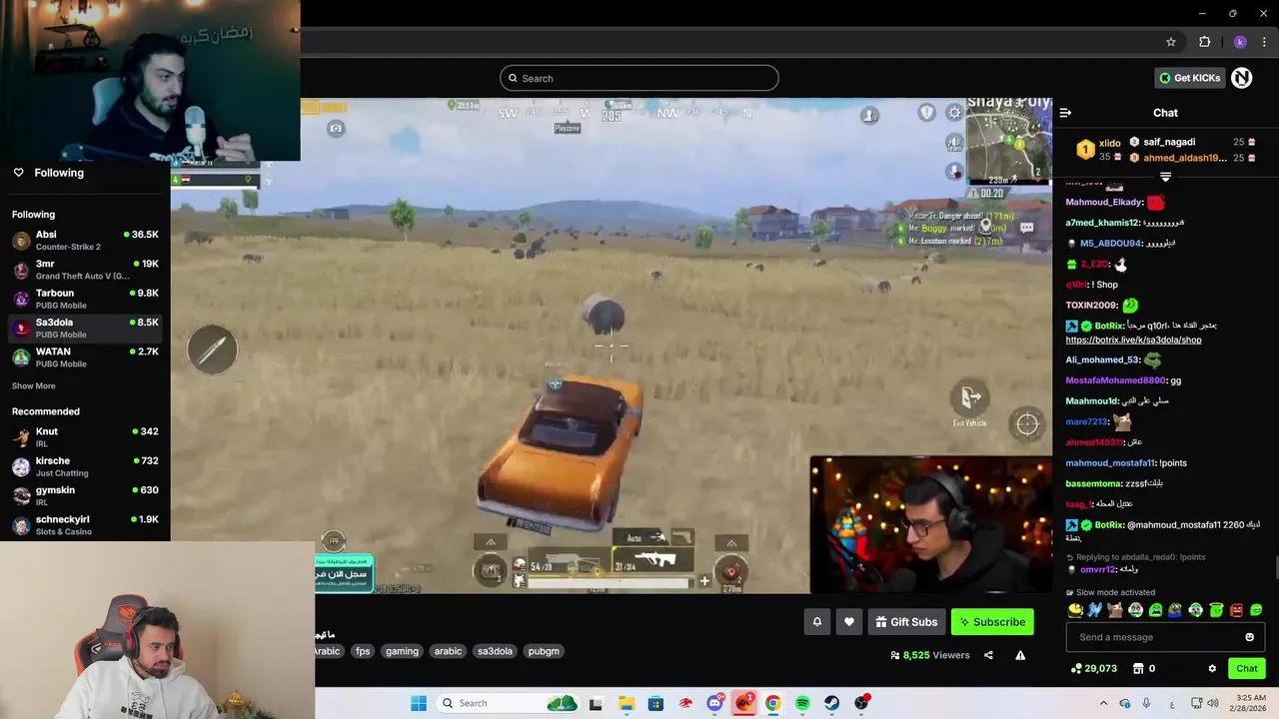Open the Absi channel in Following
The width and height of the screenshot is (1279, 719).
[x=85, y=241]
